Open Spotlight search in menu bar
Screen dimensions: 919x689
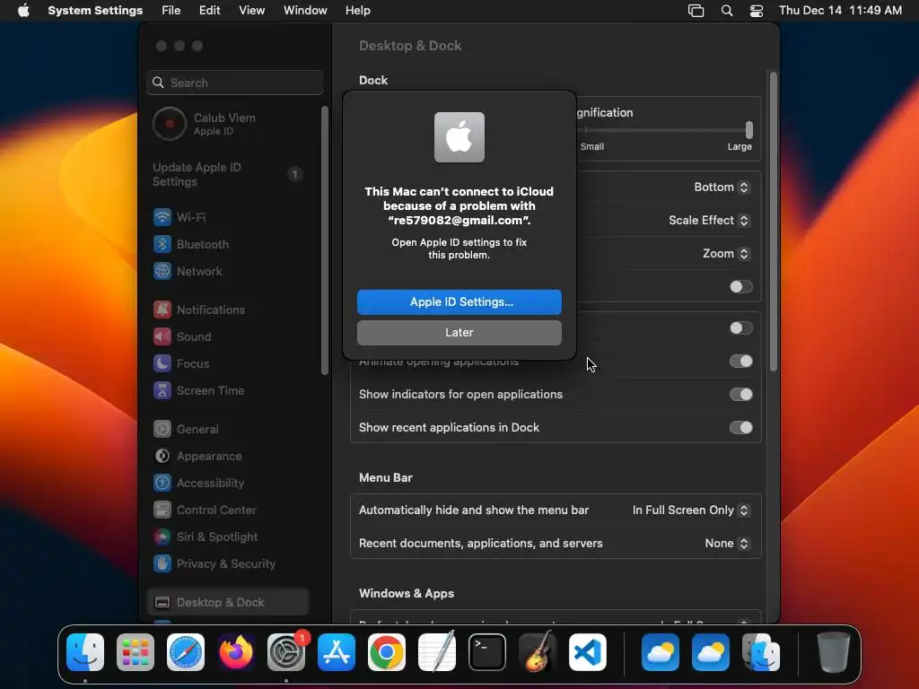pos(727,11)
